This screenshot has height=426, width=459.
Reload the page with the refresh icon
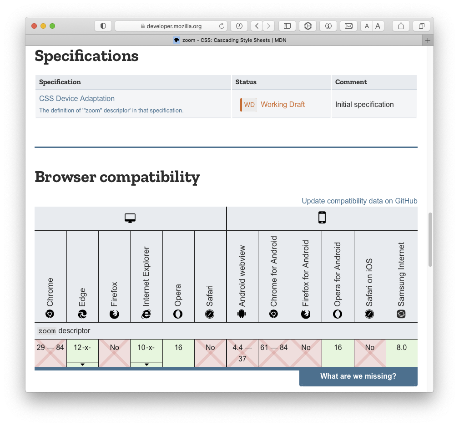(222, 26)
